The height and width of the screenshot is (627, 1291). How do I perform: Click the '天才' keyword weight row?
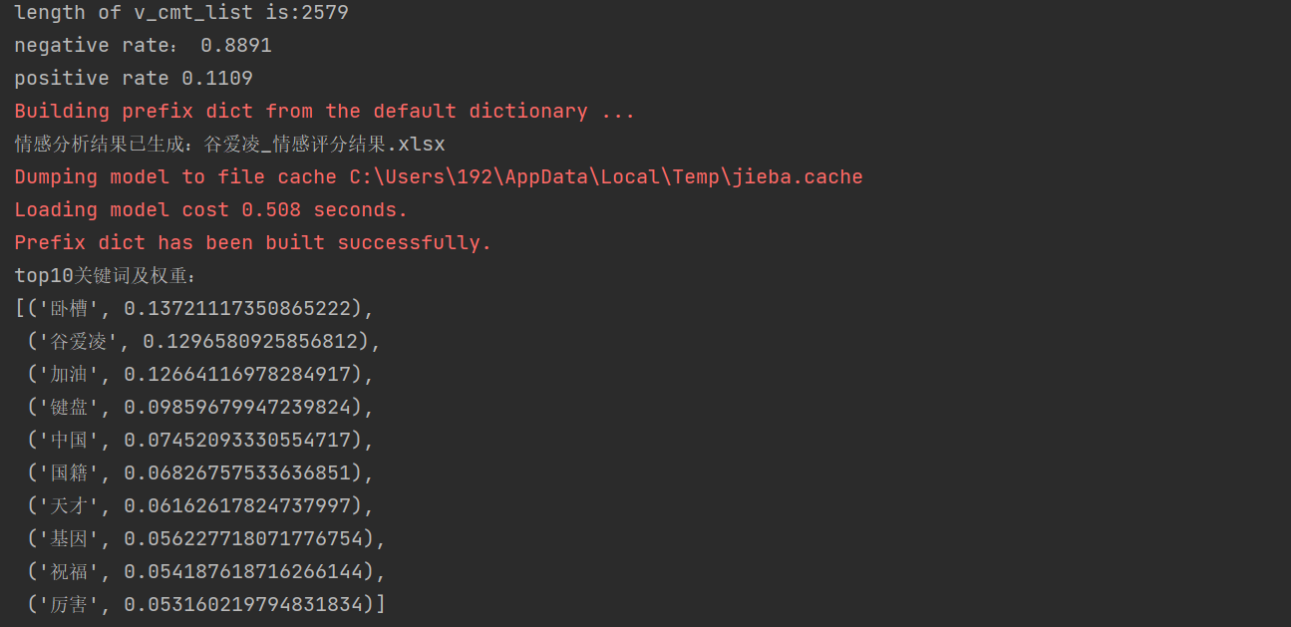click(199, 506)
